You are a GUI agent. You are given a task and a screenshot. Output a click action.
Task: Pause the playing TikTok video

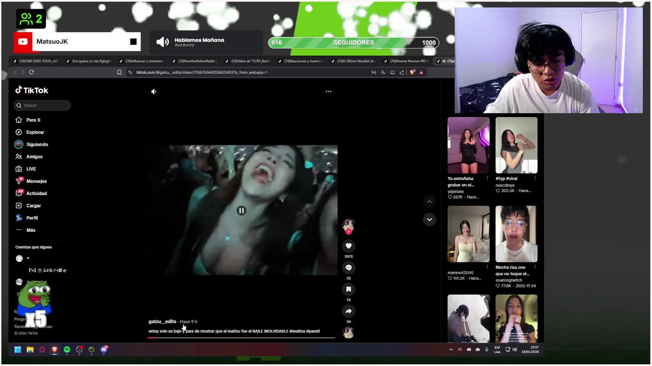[x=241, y=210]
